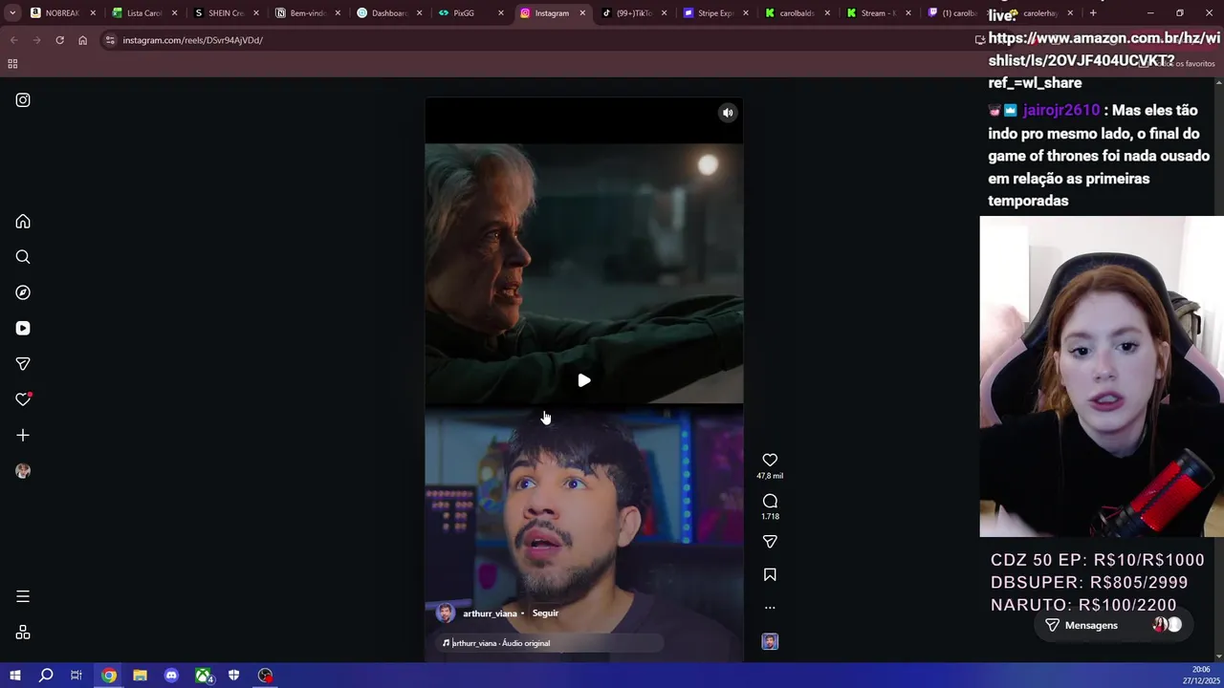Image resolution: width=1224 pixels, height=688 pixels.
Task: Click jairojr2610 username in chat overlay
Action: (1061, 110)
